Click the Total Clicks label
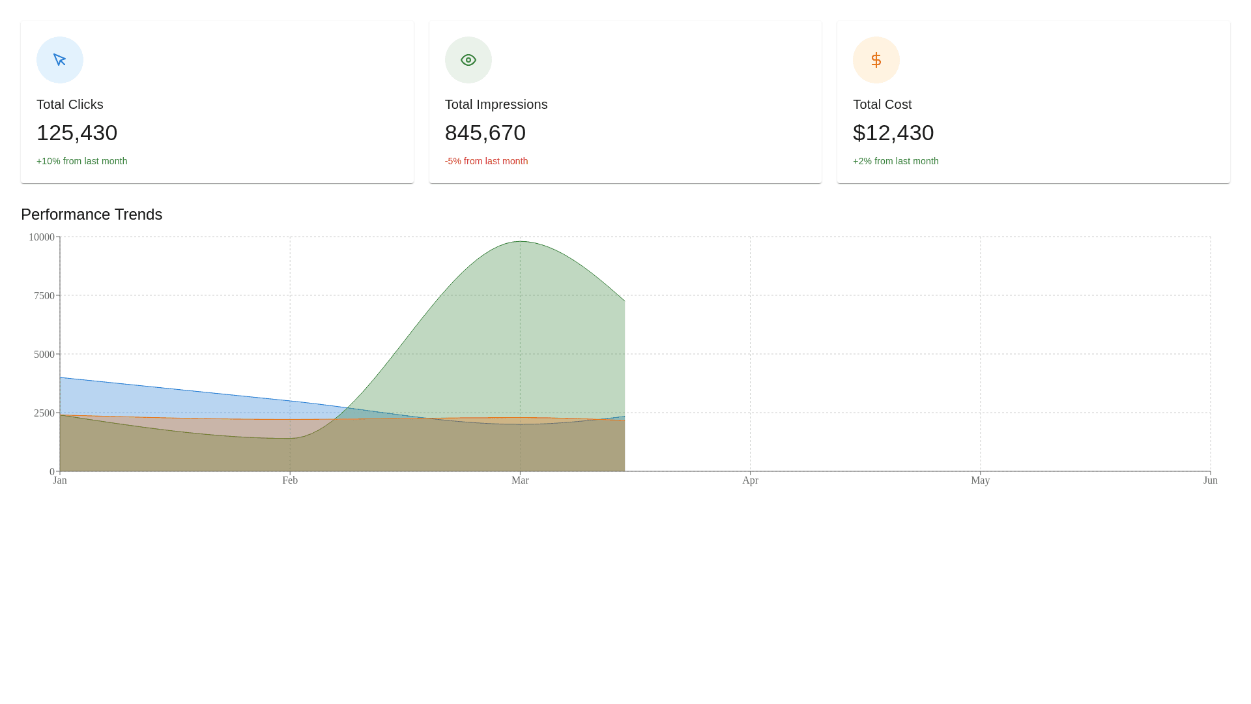1251x704 pixels. (x=70, y=104)
